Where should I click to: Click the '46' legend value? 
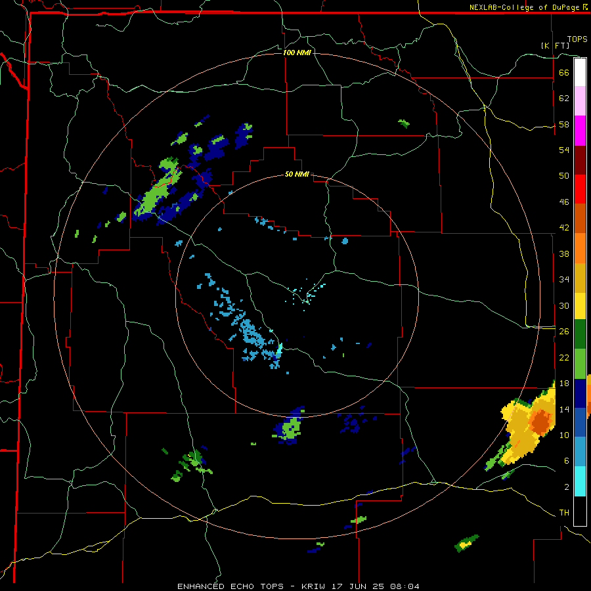pos(564,202)
